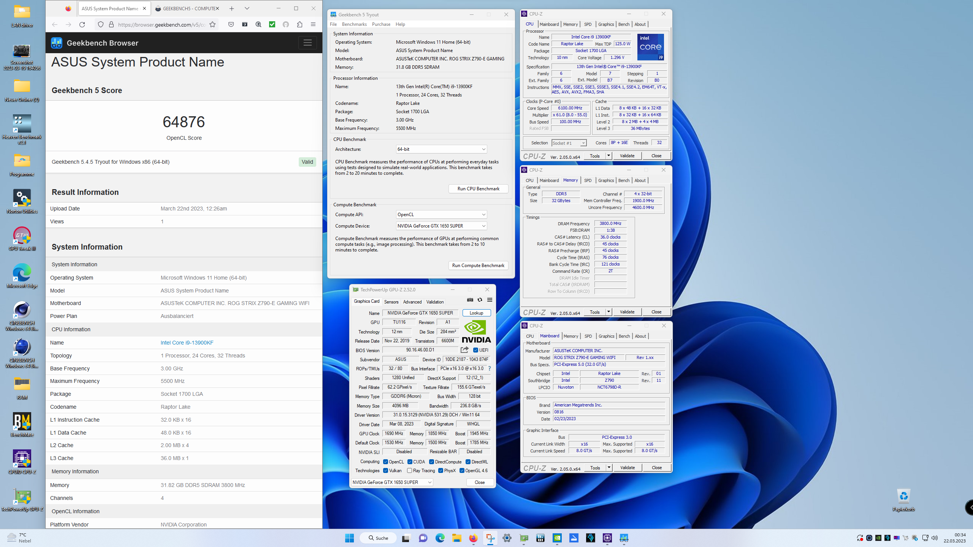Click the clock and date in taskbar
The height and width of the screenshot is (547, 973).
coord(954,538)
